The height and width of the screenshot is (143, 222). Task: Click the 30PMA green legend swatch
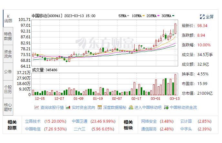173,16
